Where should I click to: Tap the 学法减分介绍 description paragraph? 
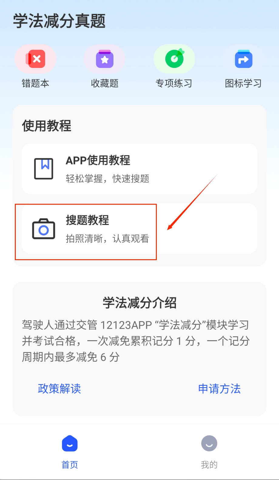(x=136, y=341)
